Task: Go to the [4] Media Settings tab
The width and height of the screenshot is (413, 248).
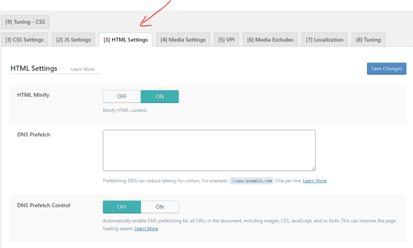Action: [183, 40]
